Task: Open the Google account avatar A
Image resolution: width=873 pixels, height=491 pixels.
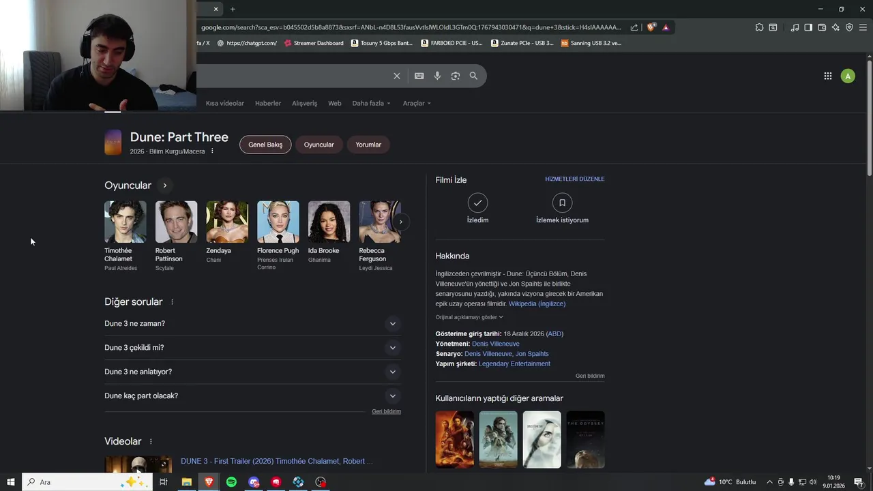Action: point(848,76)
